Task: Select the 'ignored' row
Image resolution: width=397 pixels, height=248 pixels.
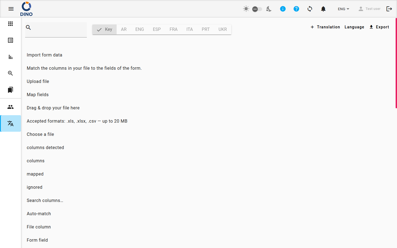Action: tap(209, 187)
